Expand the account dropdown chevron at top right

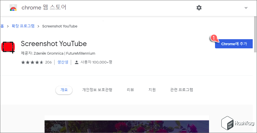(246, 8)
